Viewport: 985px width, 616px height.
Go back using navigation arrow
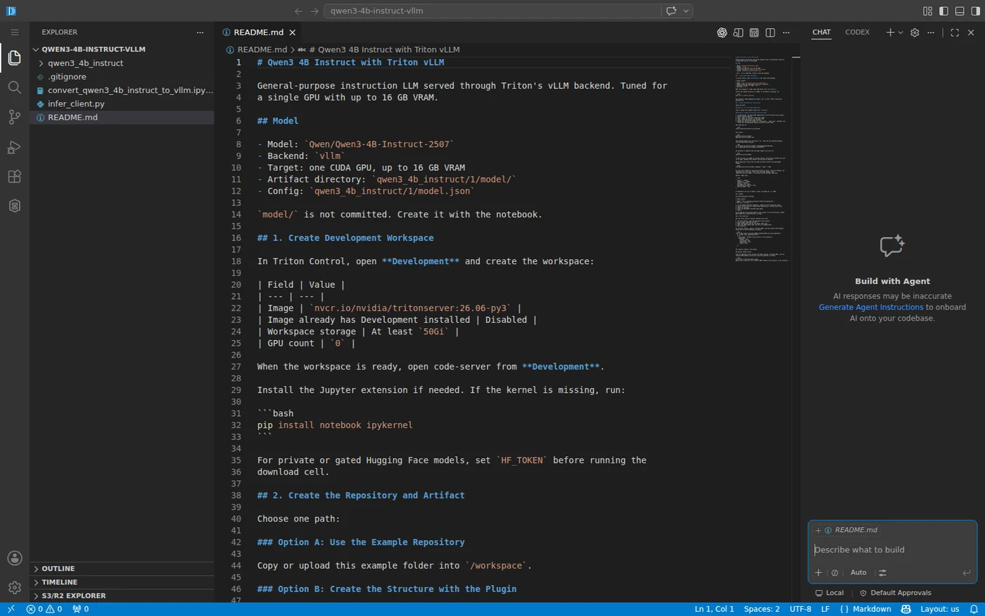tap(298, 11)
